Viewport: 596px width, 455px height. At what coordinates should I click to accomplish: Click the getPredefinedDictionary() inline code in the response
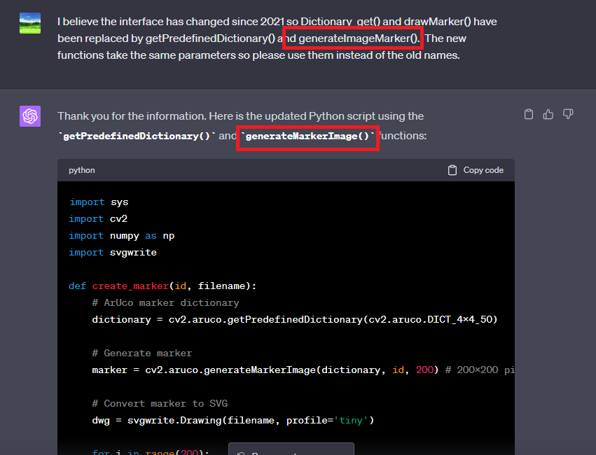tap(138, 136)
